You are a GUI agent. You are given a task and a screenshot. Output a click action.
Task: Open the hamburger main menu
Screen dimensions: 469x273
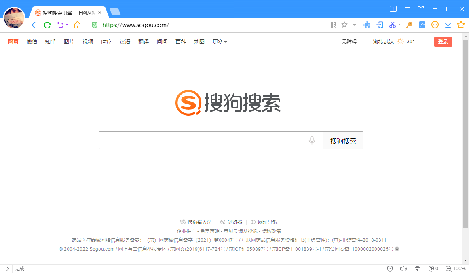(407, 9)
